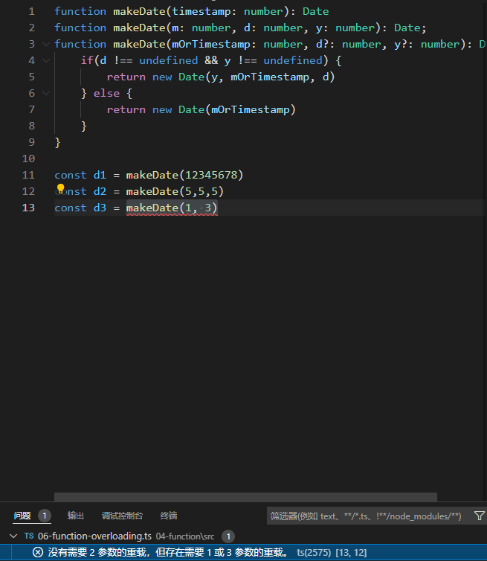Image resolution: width=487 pixels, height=561 pixels.
Task: Fold the else block at line 6
Action: 46,93
